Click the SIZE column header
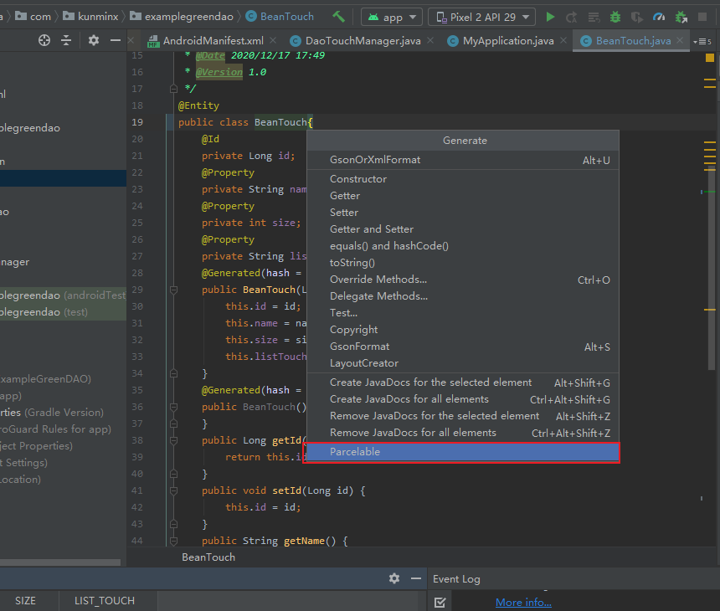This screenshot has width=720, height=611. tap(26, 601)
